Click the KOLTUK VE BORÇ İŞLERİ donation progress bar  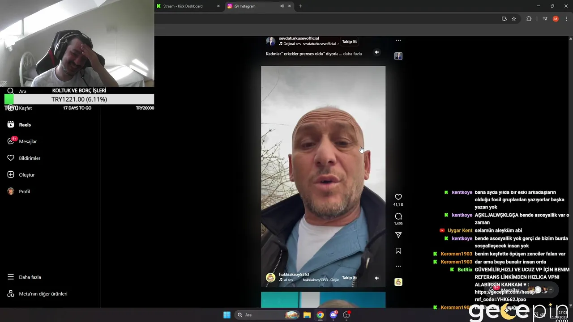point(79,99)
